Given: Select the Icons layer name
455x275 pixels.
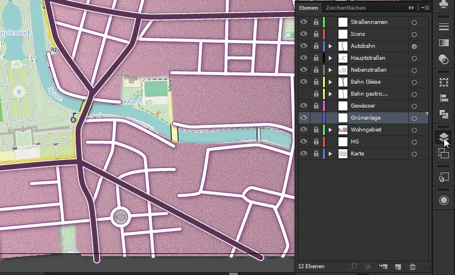Looking at the screenshot, I should (x=358, y=34).
